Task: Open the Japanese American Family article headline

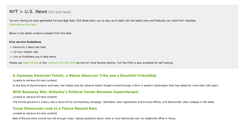Action: pyautogui.click(x=85, y=75)
